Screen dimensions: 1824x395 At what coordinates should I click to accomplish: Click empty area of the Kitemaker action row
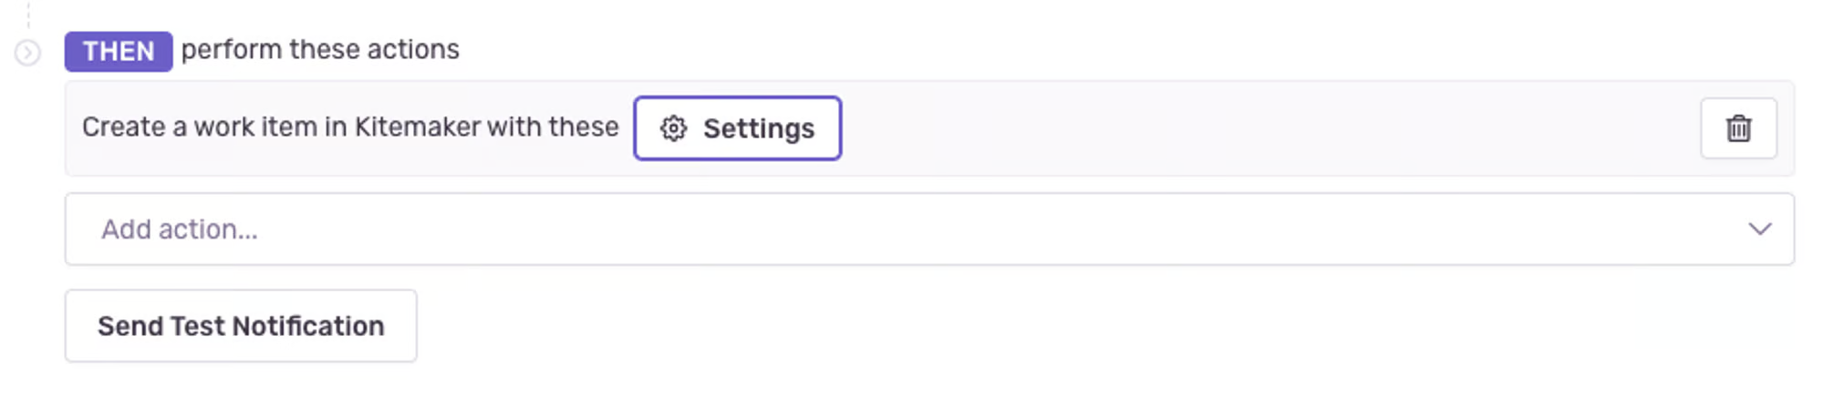1268,128
